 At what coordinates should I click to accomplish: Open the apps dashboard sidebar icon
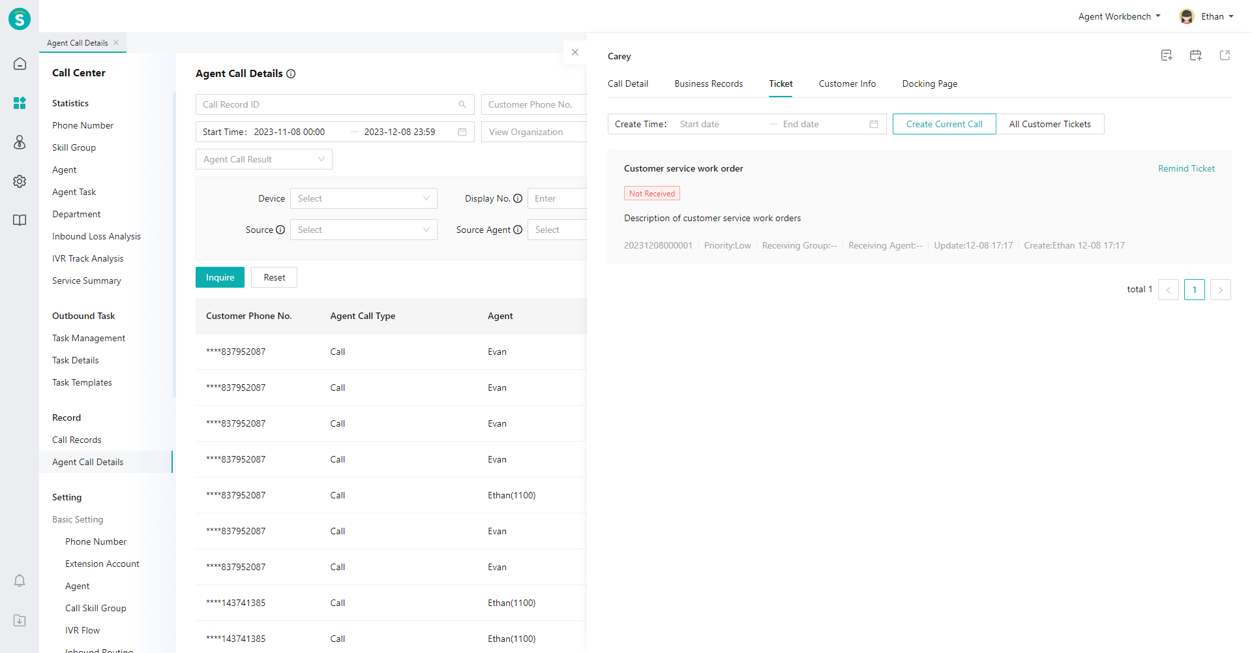(20, 103)
